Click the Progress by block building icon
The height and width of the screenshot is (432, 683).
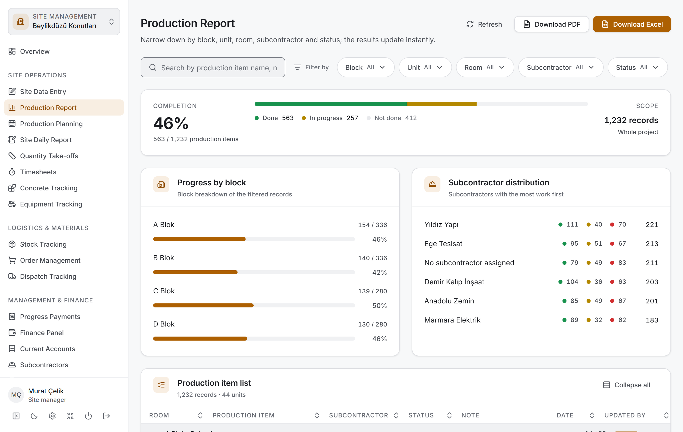161,184
